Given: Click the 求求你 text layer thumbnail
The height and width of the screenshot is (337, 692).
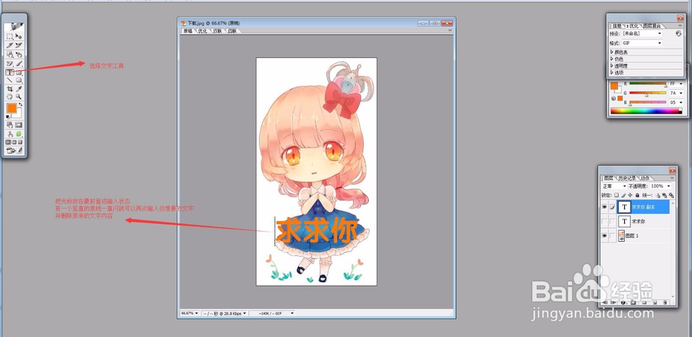Looking at the screenshot, I should [x=624, y=222].
